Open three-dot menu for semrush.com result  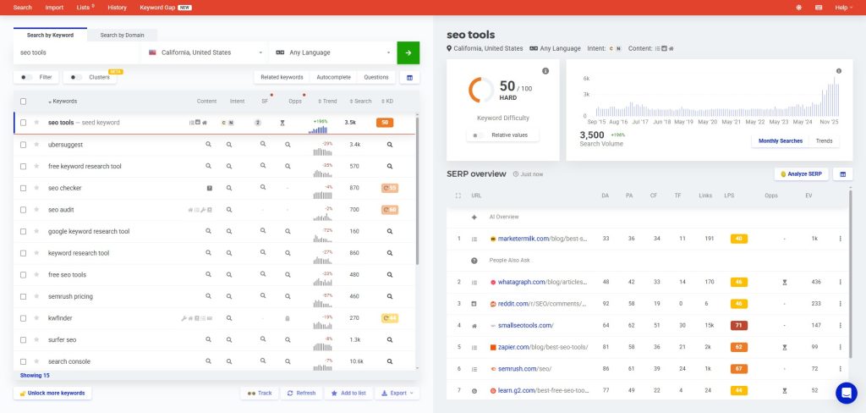(840, 369)
